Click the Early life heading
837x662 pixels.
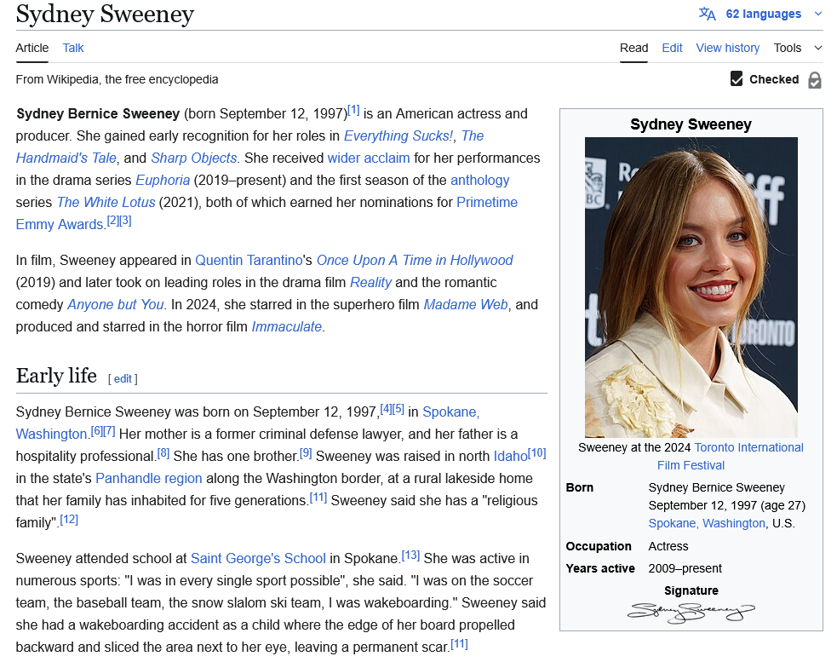pyautogui.click(x=56, y=376)
